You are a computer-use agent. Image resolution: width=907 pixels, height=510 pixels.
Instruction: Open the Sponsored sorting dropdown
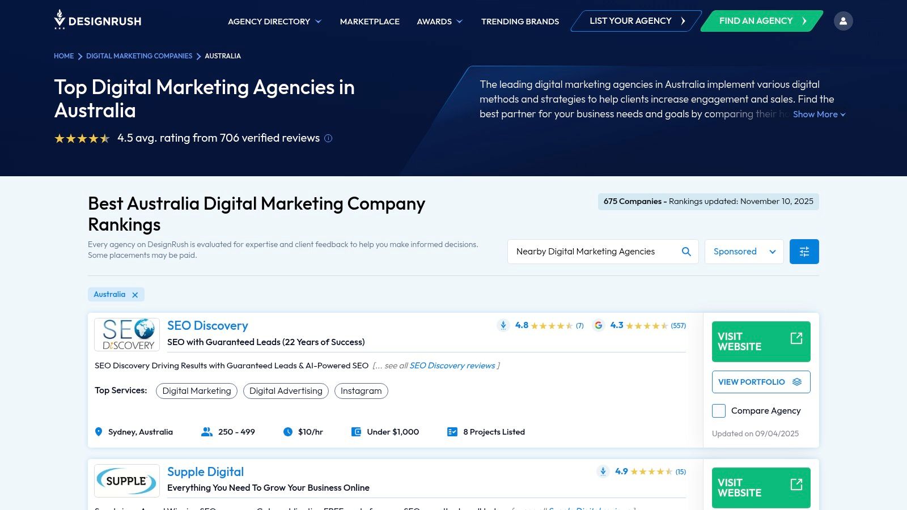pyautogui.click(x=744, y=251)
